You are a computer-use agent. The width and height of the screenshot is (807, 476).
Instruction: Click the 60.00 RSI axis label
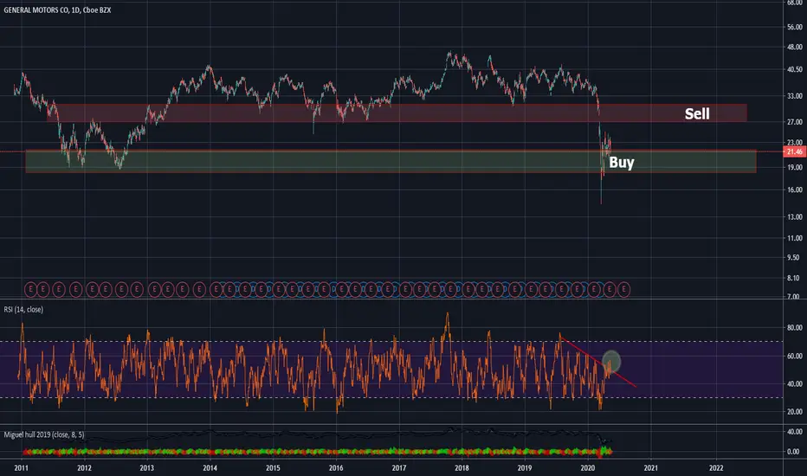tap(795, 356)
